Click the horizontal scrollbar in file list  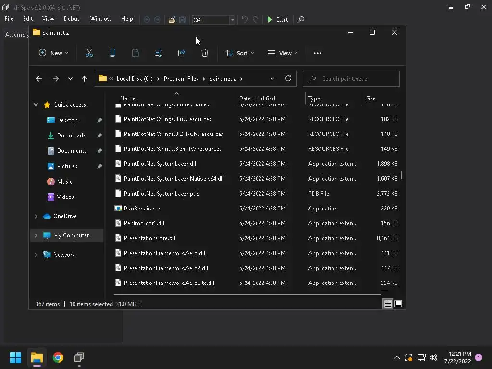(x=247, y=295)
